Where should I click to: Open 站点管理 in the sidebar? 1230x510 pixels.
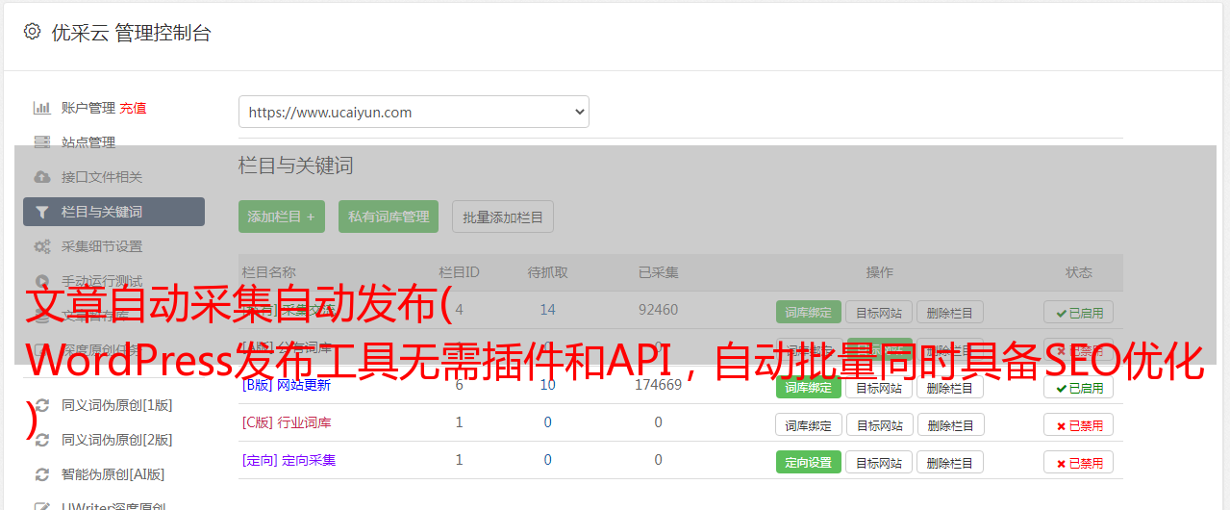88,142
